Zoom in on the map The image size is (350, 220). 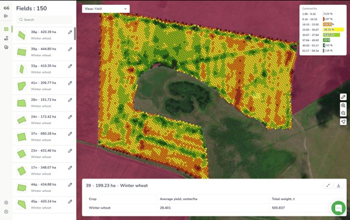click(x=343, y=106)
